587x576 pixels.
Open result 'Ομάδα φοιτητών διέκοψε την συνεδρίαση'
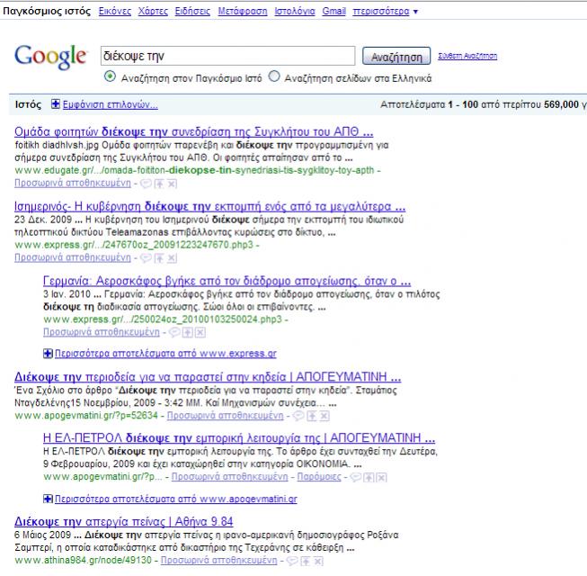[194, 132]
